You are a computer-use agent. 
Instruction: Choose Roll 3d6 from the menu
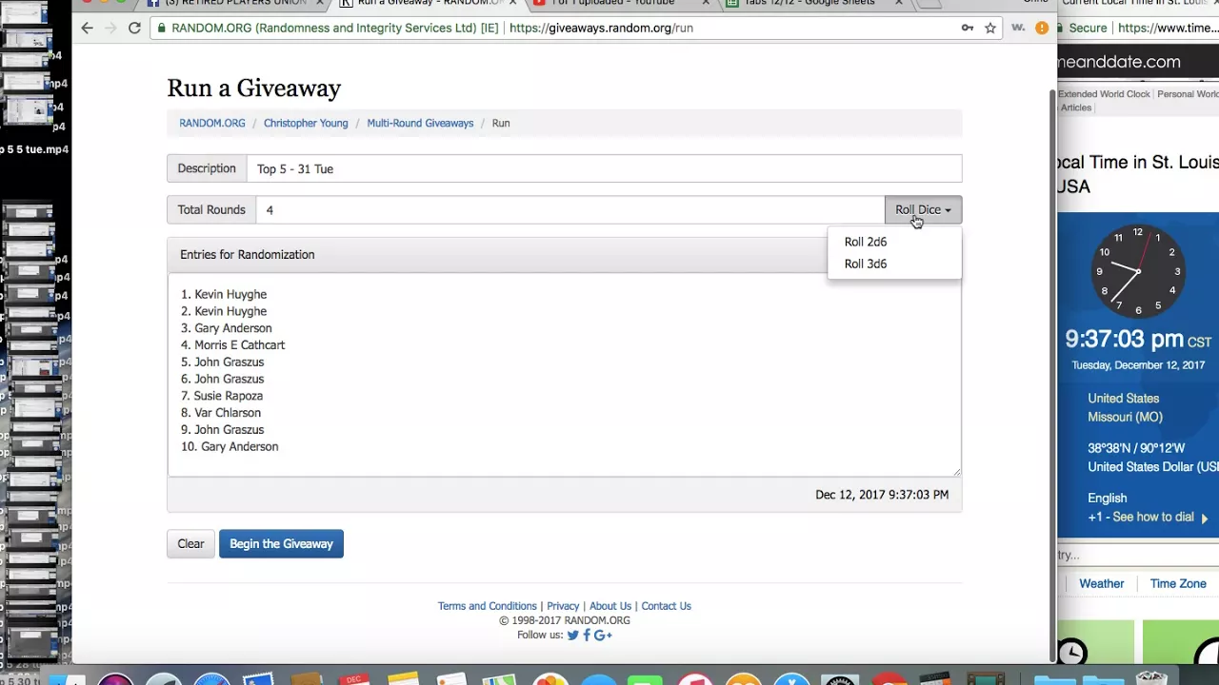pos(866,264)
